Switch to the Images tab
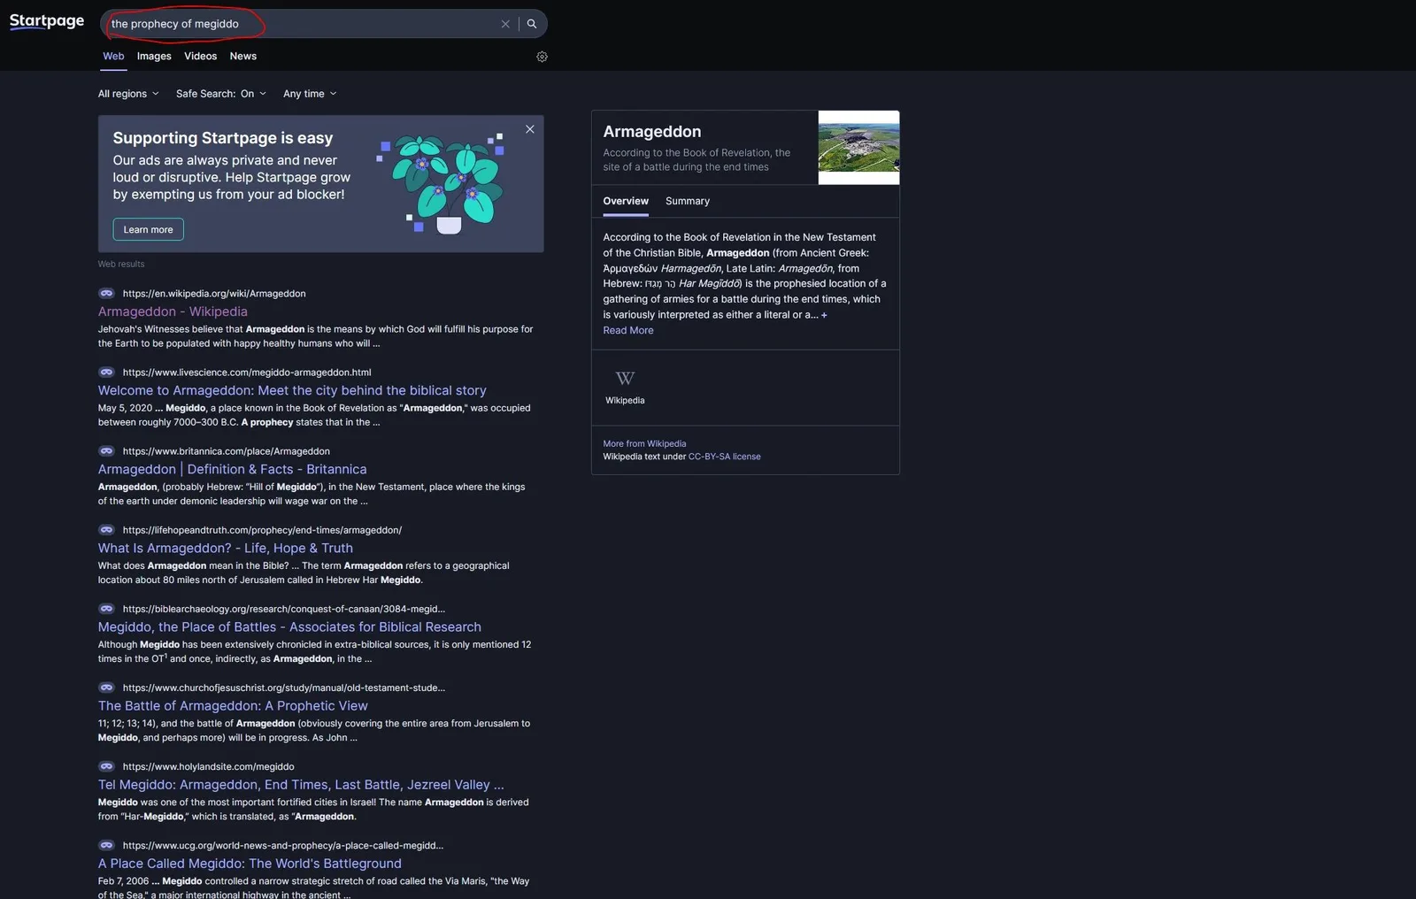The image size is (1416, 899). tap(154, 56)
